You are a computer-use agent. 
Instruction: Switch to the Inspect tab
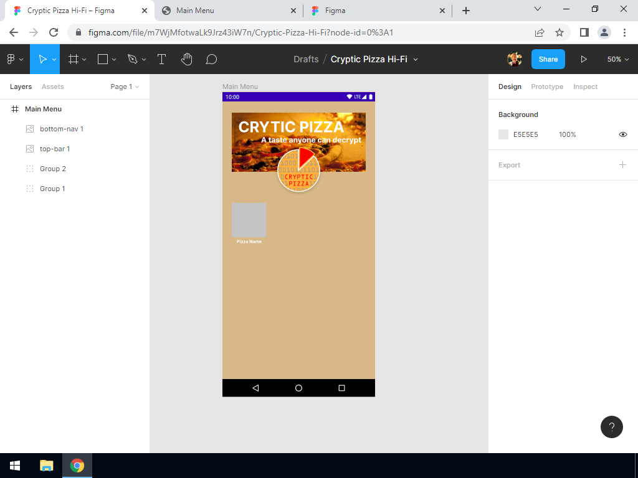(x=586, y=87)
